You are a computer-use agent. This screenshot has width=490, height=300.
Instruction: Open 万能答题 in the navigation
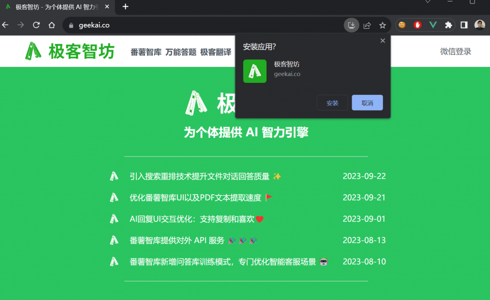(x=180, y=52)
